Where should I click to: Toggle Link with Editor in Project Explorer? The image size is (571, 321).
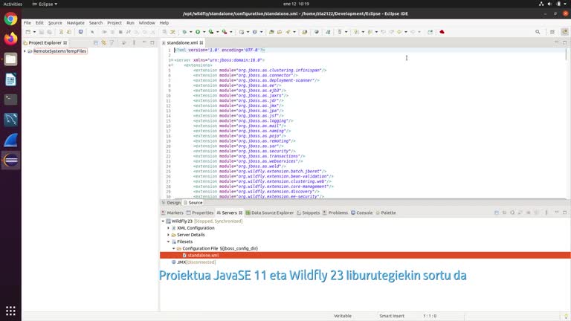[x=104, y=42]
